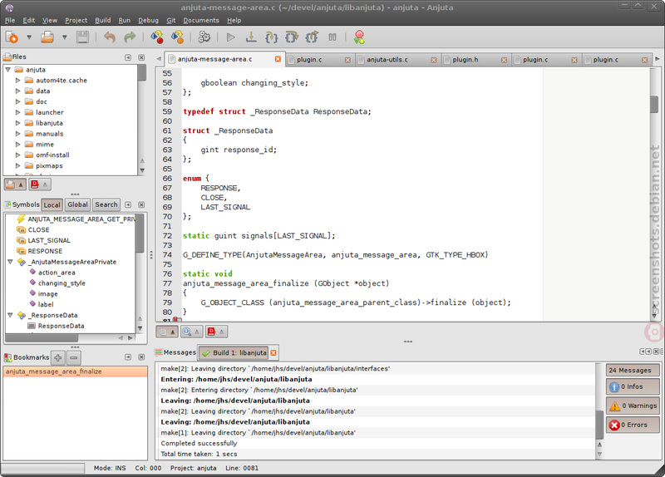Viewport: 665px width, 477px height.
Task: Select the 'Completed successfully' message line
Action: [375, 443]
